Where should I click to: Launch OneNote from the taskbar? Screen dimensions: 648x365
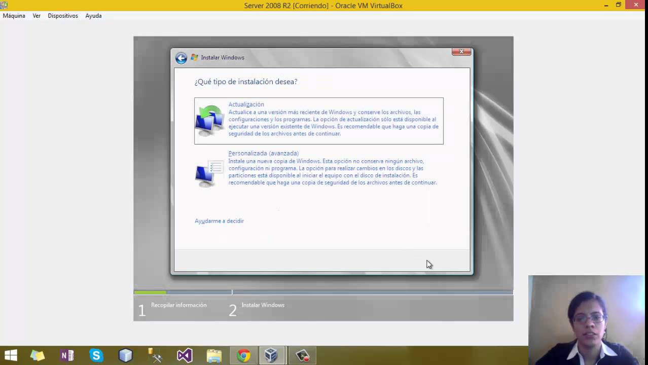click(67, 355)
